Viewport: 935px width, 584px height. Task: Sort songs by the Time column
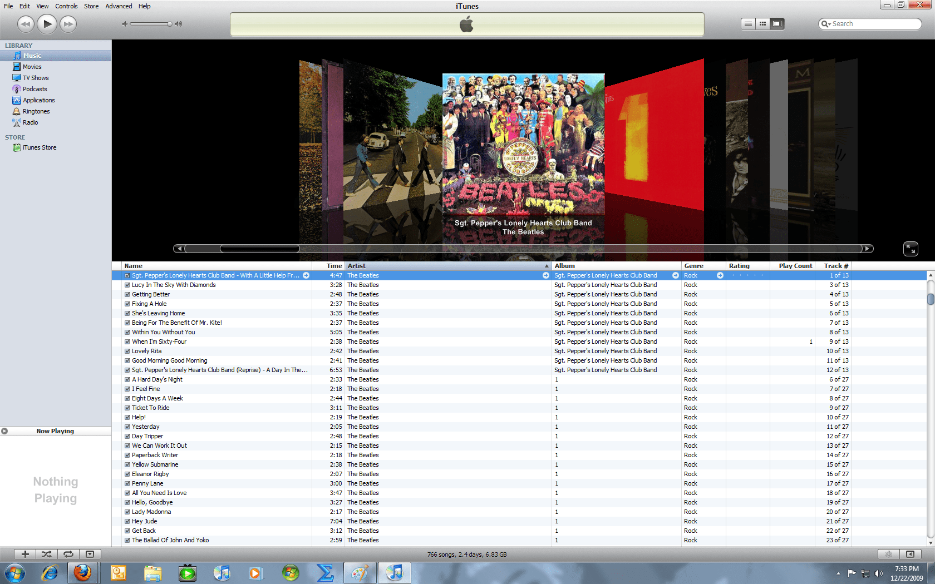pos(328,266)
